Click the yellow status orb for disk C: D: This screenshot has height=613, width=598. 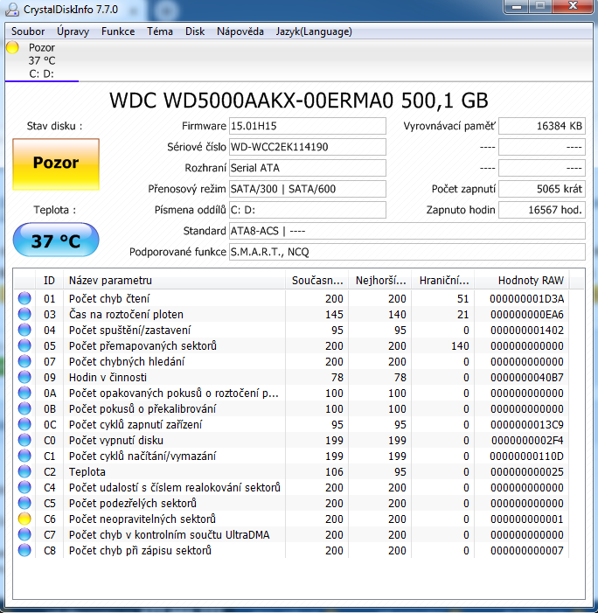coord(12,48)
